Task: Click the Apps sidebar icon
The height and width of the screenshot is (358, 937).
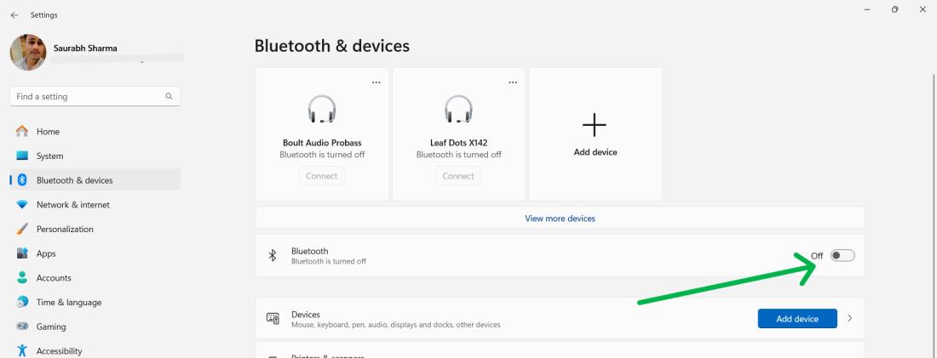Action: 23,253
